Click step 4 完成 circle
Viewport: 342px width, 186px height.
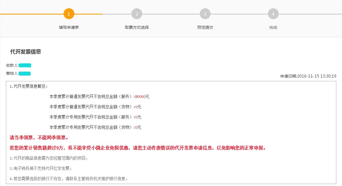pyautogui.click(x=273, y=13)
